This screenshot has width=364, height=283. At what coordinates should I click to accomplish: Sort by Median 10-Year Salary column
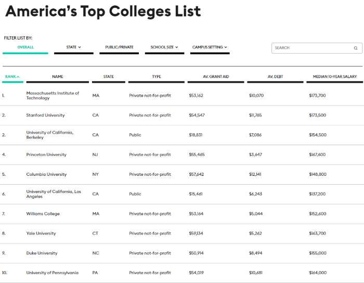click(335, 76)
